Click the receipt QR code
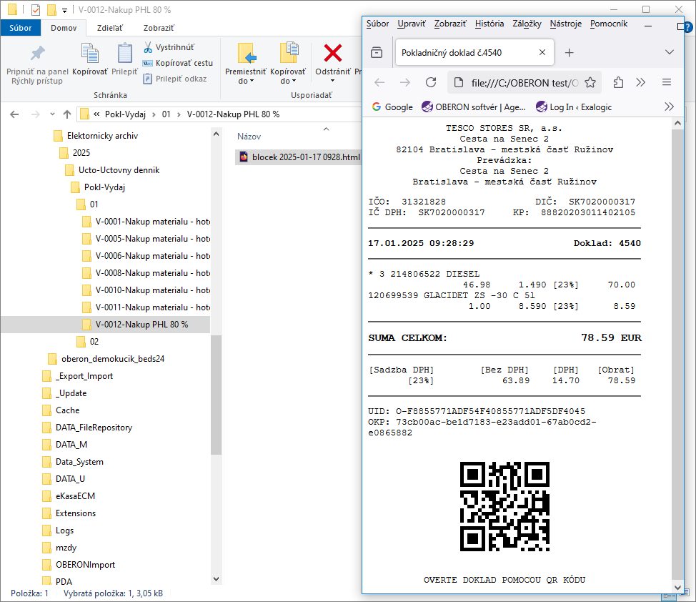This screenshot has height=602, width=696. tap(504, 506)
